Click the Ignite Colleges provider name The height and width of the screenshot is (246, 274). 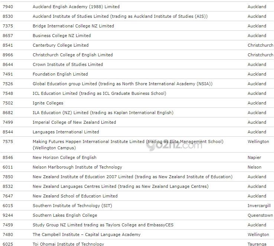point(48,103)
